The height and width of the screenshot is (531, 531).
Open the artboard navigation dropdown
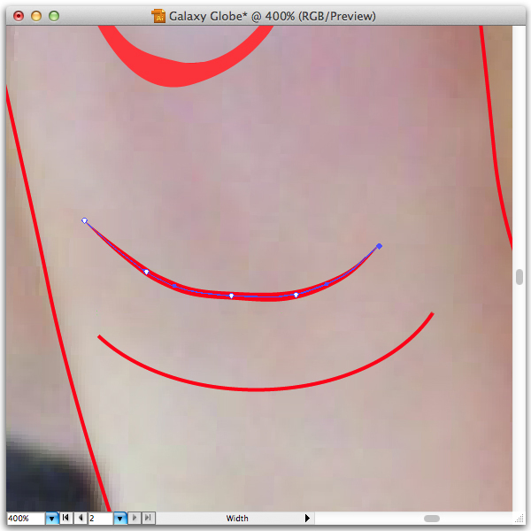[119, 518]
